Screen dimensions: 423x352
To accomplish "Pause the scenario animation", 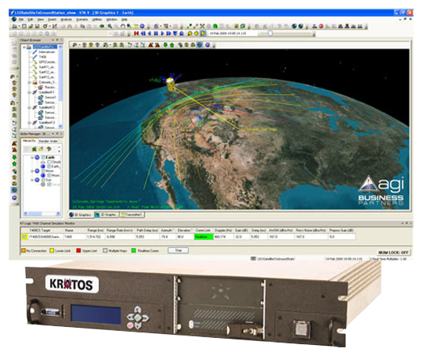I will (156, 34).
